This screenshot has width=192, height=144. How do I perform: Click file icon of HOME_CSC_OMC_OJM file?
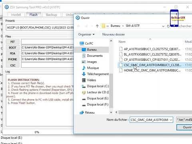click(x=121, y=70)
